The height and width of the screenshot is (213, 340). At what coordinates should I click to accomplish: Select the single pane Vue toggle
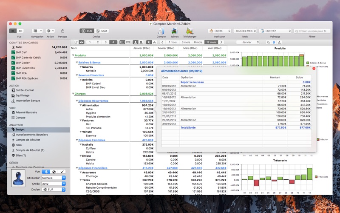pos(20,31)
